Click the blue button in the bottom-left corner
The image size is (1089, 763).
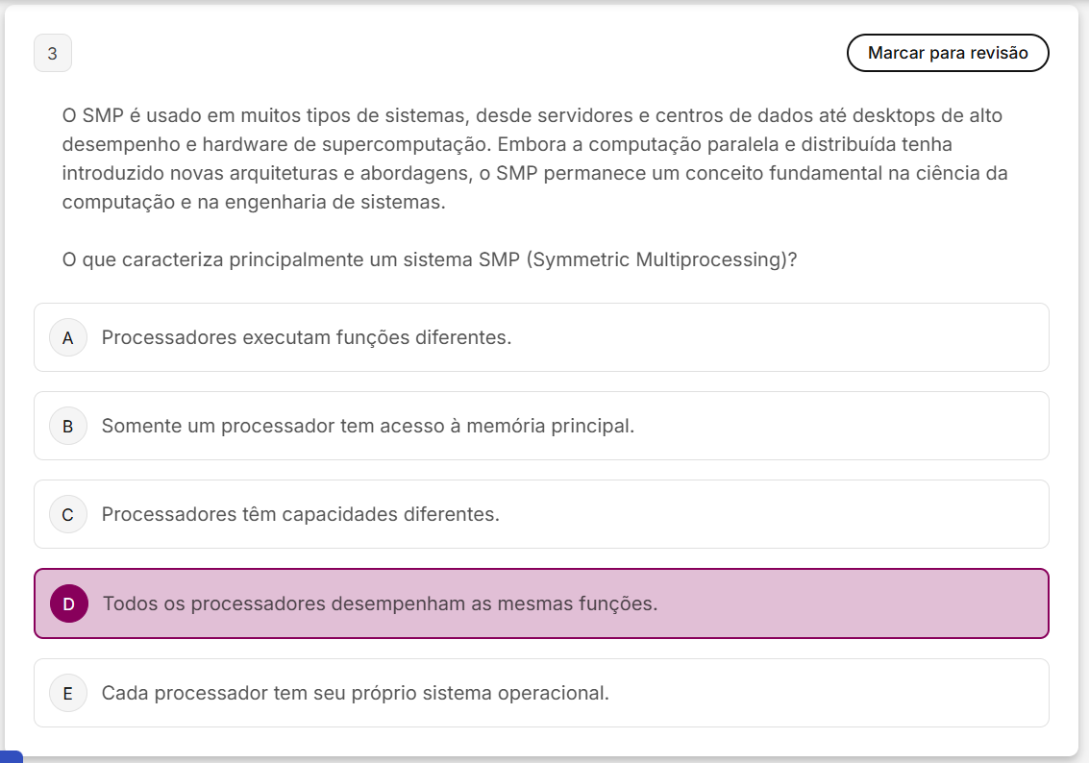[11, 757]
